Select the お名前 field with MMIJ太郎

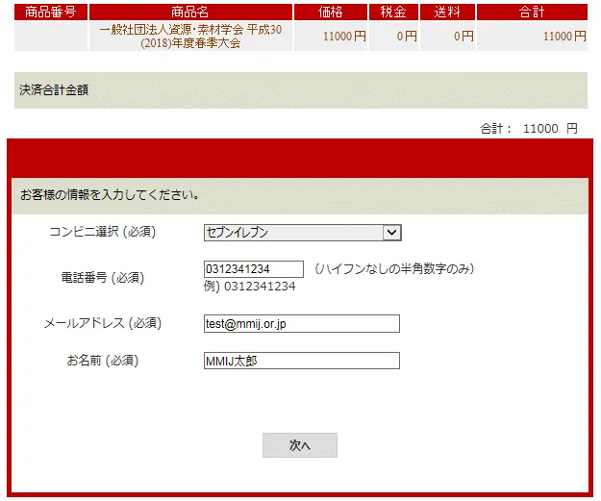tap(301, 362)
